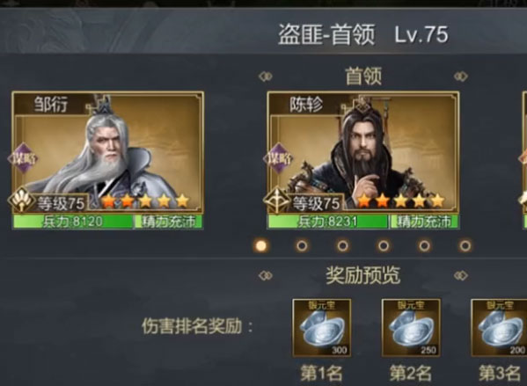This screenshot has height=386, width=527.
Task: Click the 奖励预览 section title
Action: [363, 275]
